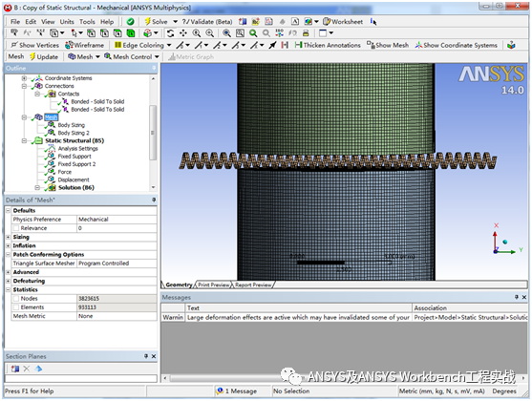This screenshot has width=532, height=401.
Task: Expand the Inflation section
Action: (9, 246)
